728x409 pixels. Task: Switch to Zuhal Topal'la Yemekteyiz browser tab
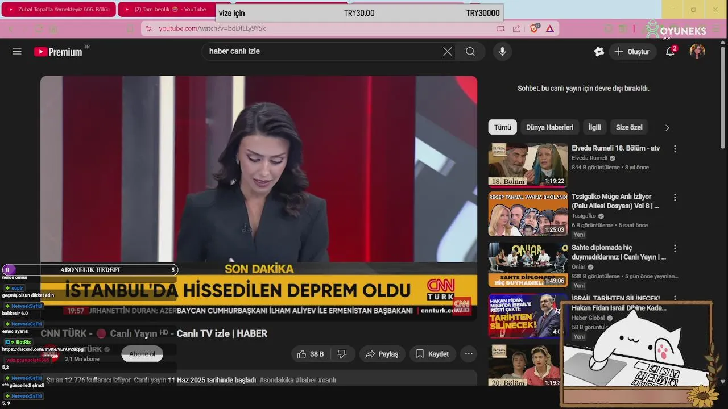click(x=59, y=10)
